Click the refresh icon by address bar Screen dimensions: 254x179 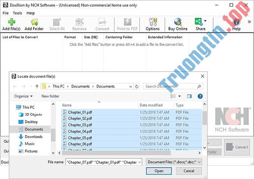click(137, 86)
